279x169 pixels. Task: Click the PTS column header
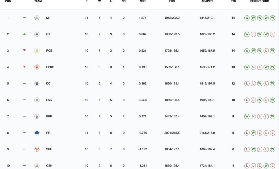click(x=233, y=1)
